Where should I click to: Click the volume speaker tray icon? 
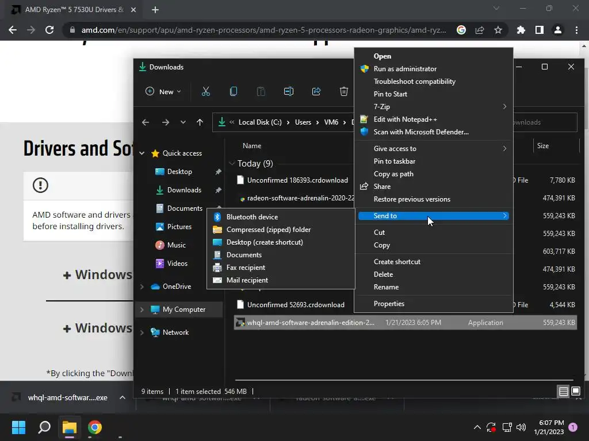coord(521,427)
